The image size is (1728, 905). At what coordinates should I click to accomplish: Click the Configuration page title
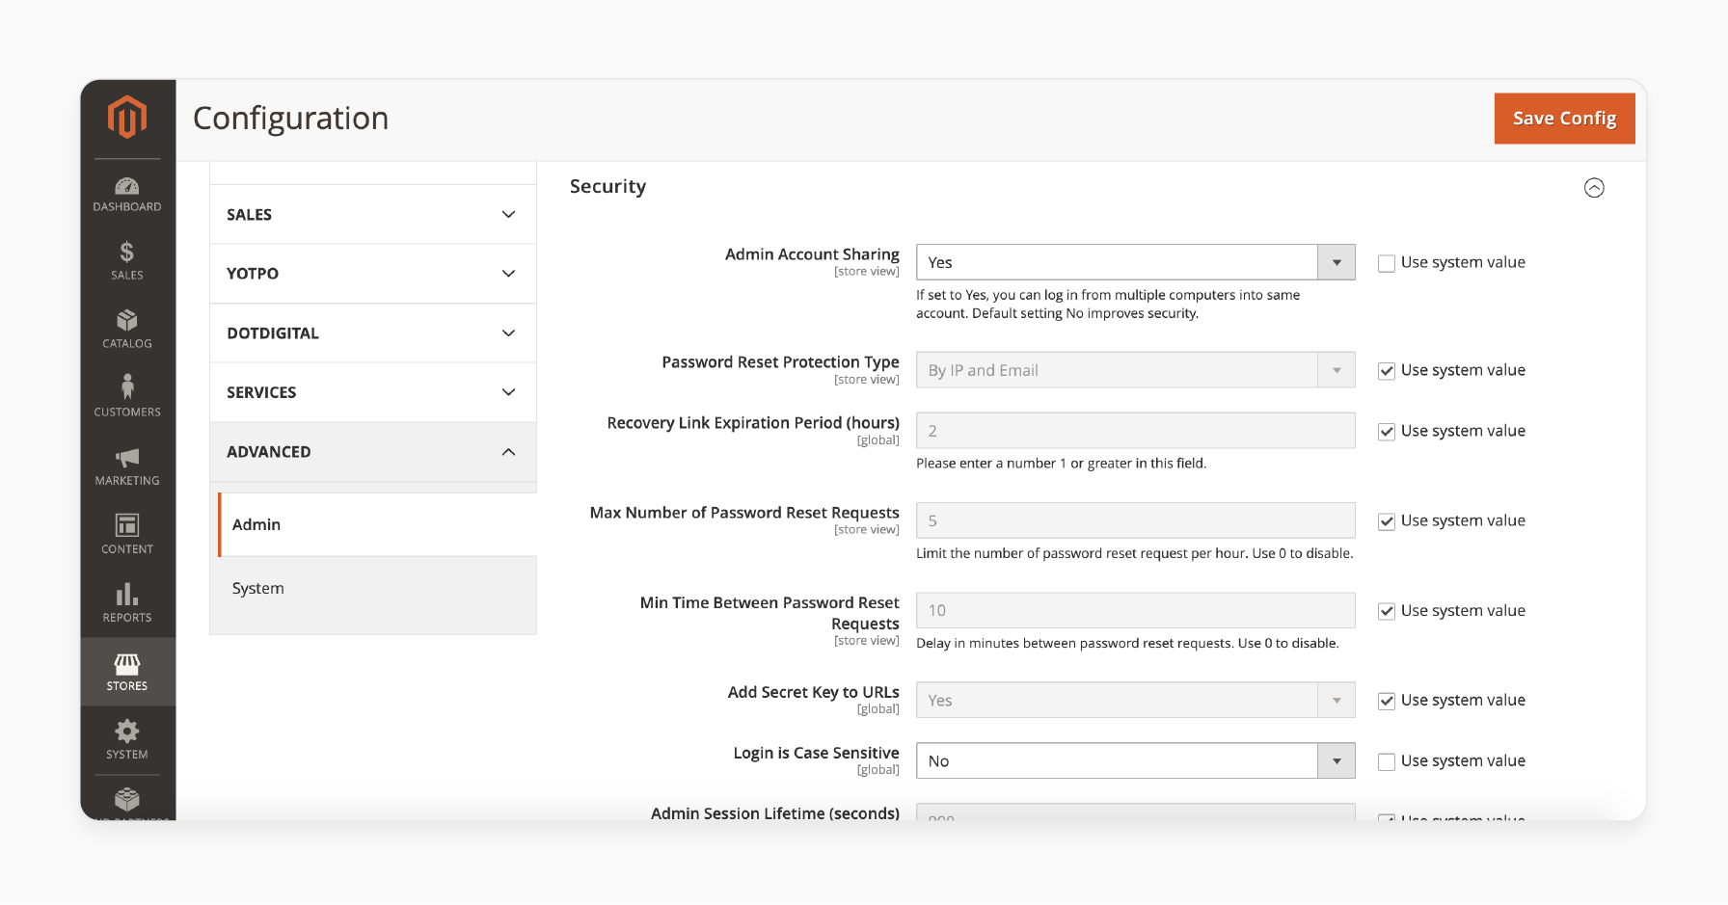point(290,119)
